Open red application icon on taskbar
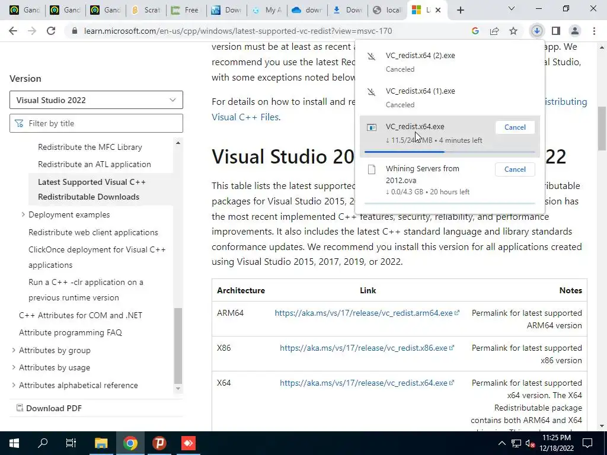Image resolution: width=607 pixels, height=455 pixels. click(189, 443)
